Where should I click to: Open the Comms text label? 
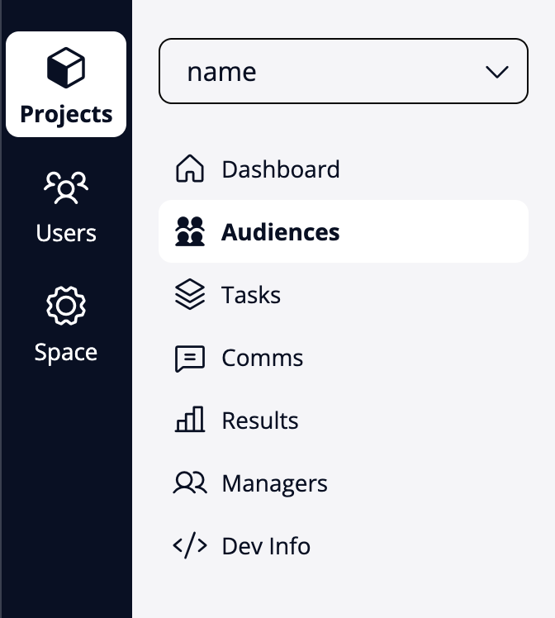[x=263, y=358]
